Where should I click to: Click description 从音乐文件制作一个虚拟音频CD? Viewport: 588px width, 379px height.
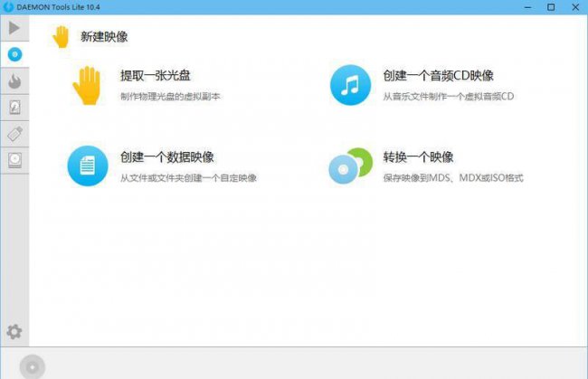(x=448, y=97)
